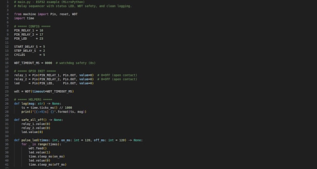Click the line 'START_DELAY_S = 5'

[x=29, y=47]
